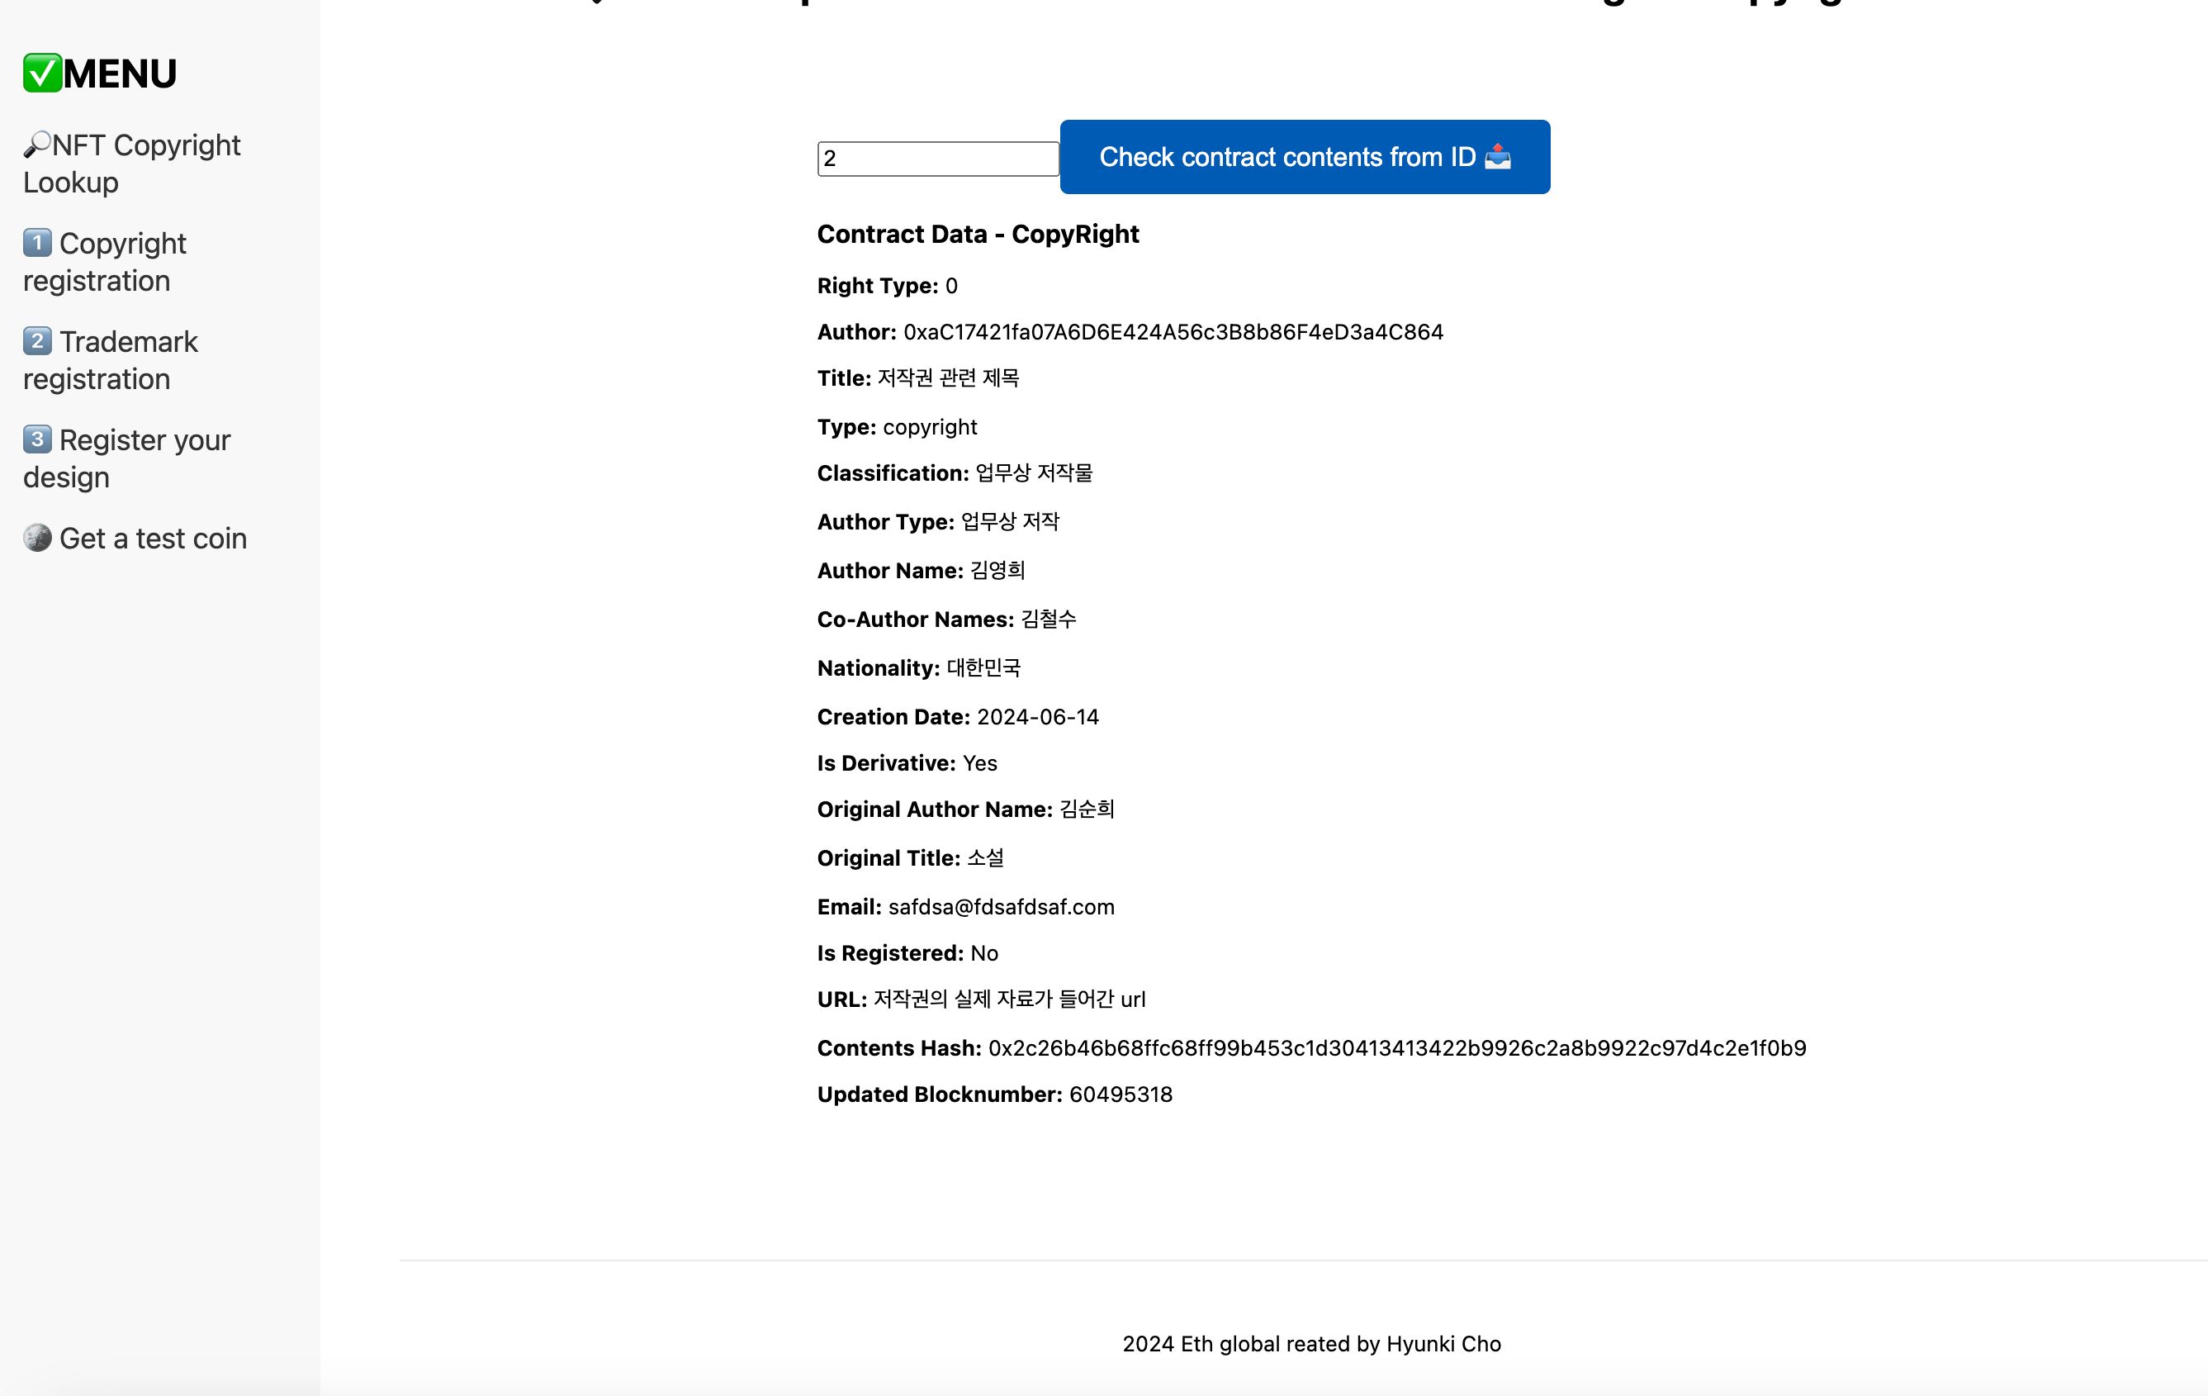Go to the Trademark registration page
Viewport: 2208px width, 1396px height.
(110, 359)
